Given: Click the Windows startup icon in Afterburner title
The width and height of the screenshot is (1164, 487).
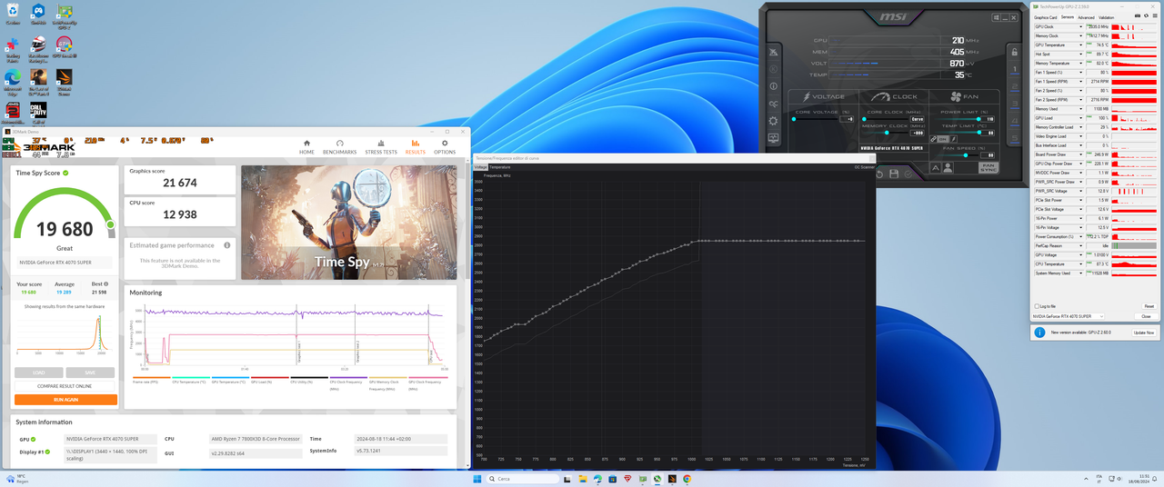Looking at the screenshot, I should [996, 17].
